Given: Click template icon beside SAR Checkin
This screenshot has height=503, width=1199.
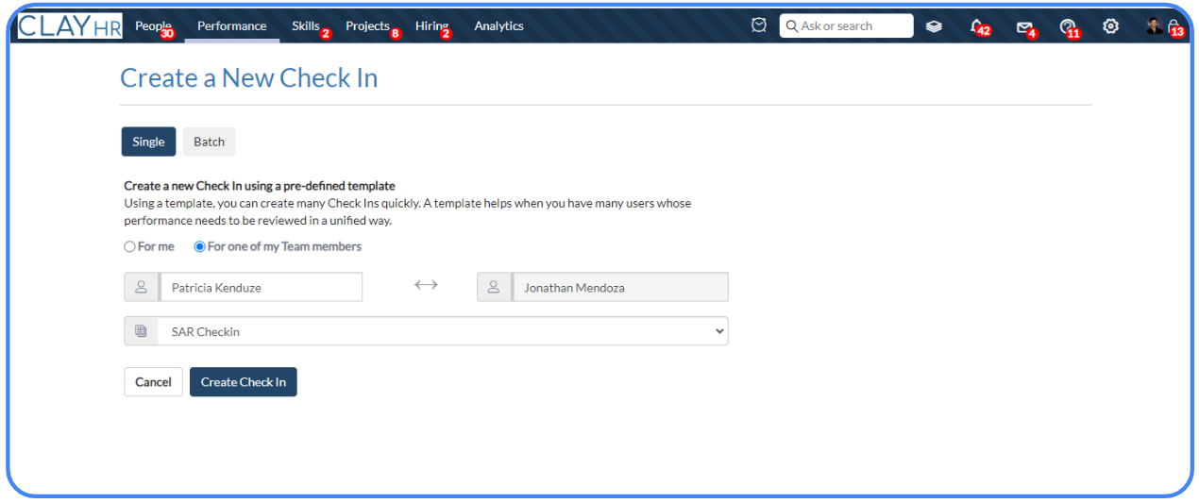Looking at the screenshot, I should [141, 331].
